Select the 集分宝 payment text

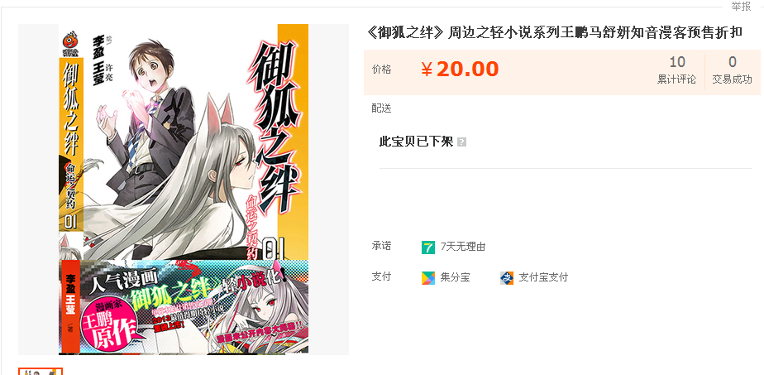point(455,277)
